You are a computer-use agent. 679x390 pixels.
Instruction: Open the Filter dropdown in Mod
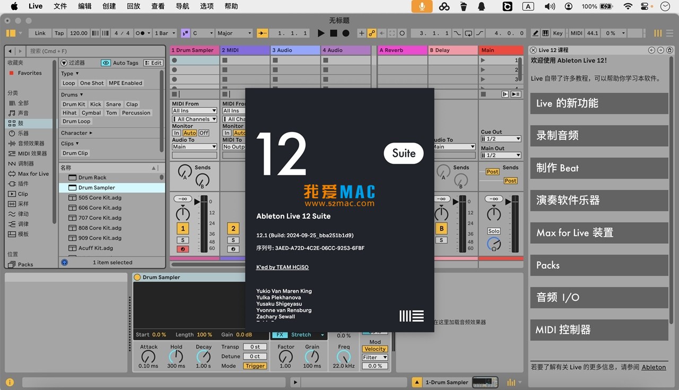coord(375,357)
